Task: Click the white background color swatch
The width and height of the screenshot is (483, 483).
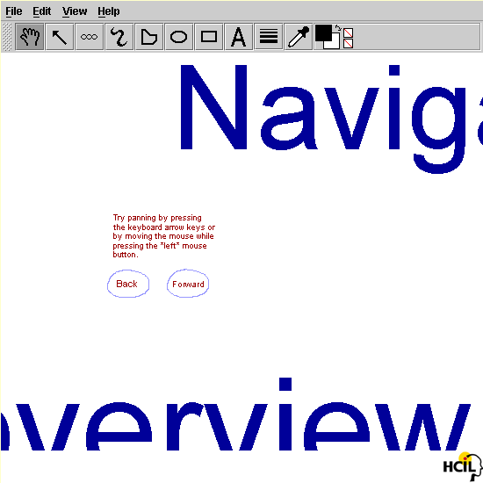Action: pos(335,44)
